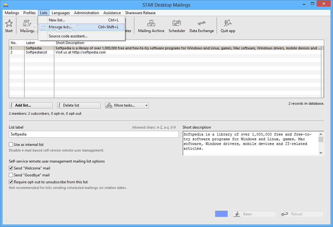Screen dimensions: 333x227
Task: Toggle Use as internal list checkbox
Action: (x=11, y=145)
